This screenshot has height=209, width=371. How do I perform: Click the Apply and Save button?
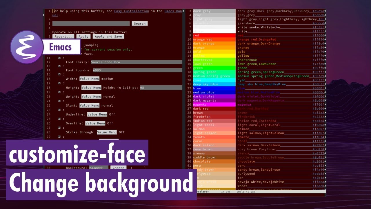(108, 37)
